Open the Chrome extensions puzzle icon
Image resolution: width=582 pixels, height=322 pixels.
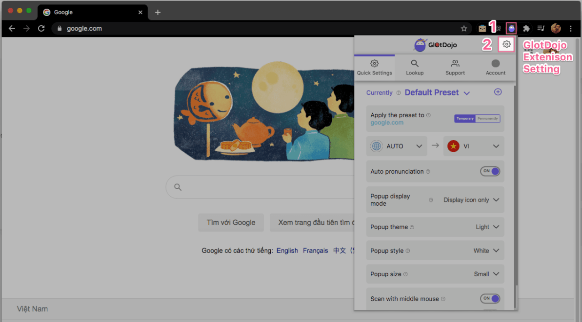(526, 29)
